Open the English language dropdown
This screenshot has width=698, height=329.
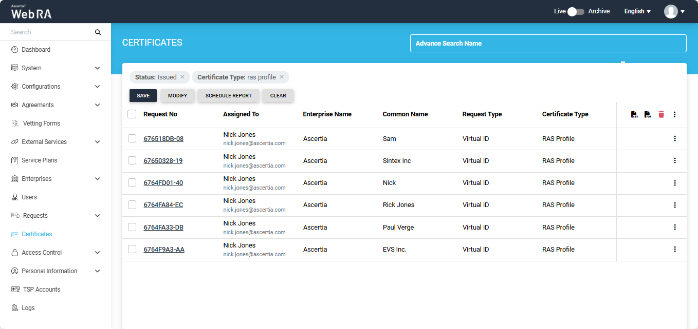(637, 11)
